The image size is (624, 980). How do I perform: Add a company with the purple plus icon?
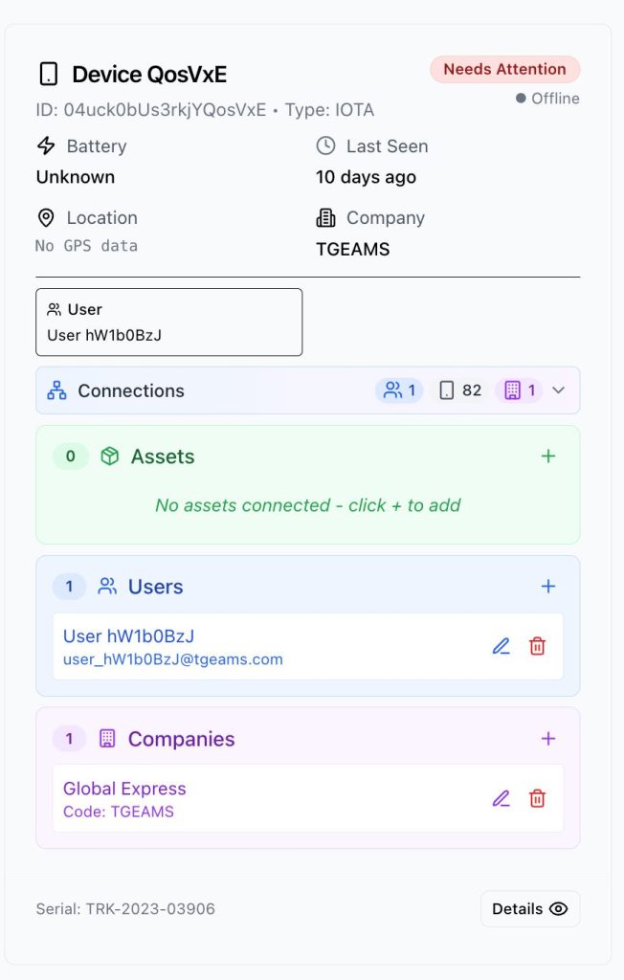click(547, 739)
